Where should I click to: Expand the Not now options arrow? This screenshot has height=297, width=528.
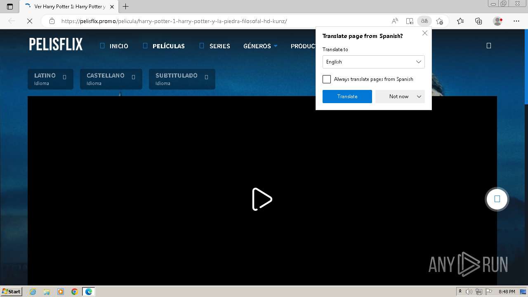click(419, 97)
